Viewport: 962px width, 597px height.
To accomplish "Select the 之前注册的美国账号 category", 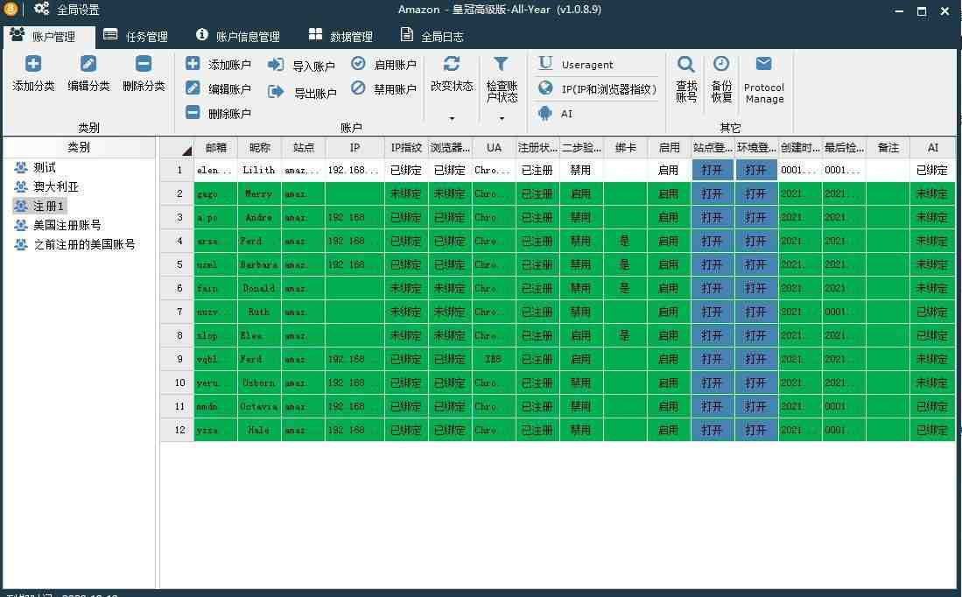I will click(x=75, y=244).
